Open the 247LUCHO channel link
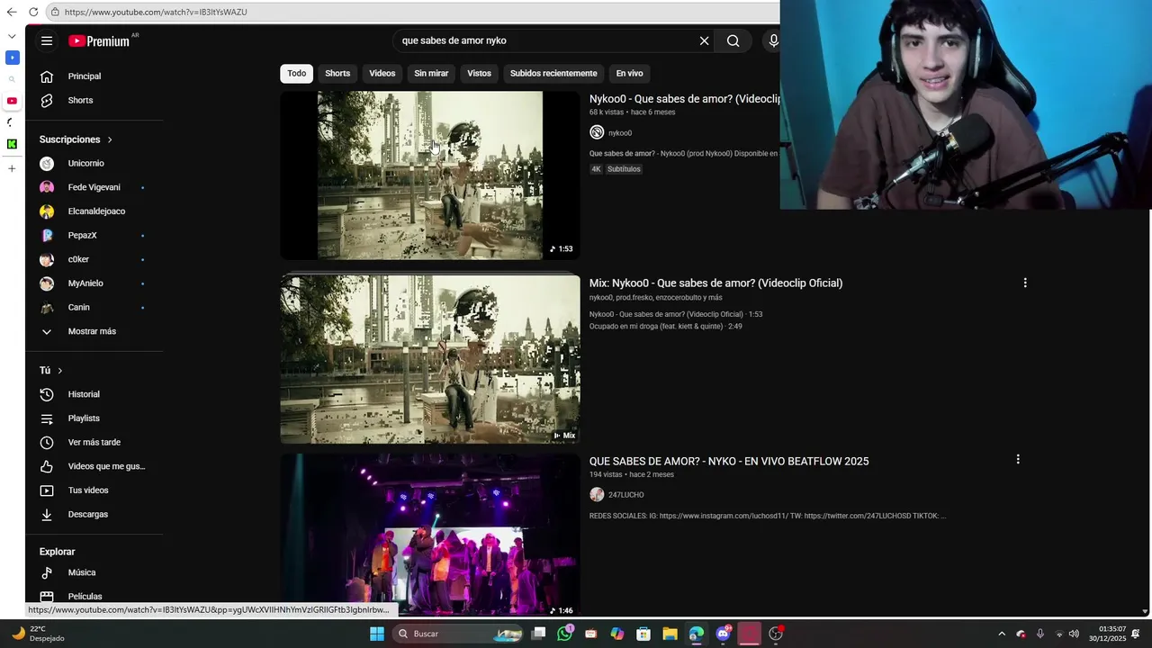Viewport: 1152px width, 648px height. click(x=625, y=495)
